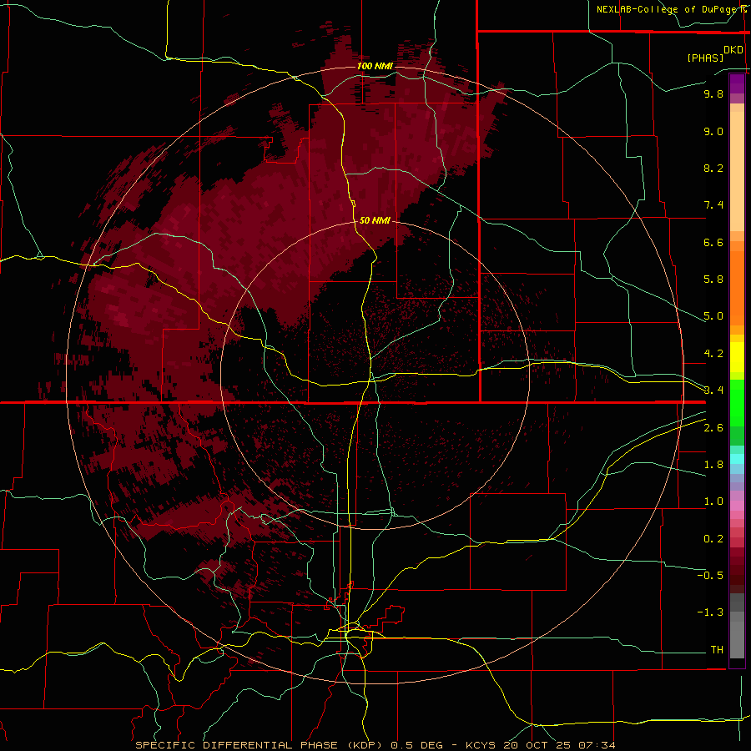The height and width of the screenshot is (751, 751).
Task: Click the light peach segment of the color bar
Action: [737, 171]
